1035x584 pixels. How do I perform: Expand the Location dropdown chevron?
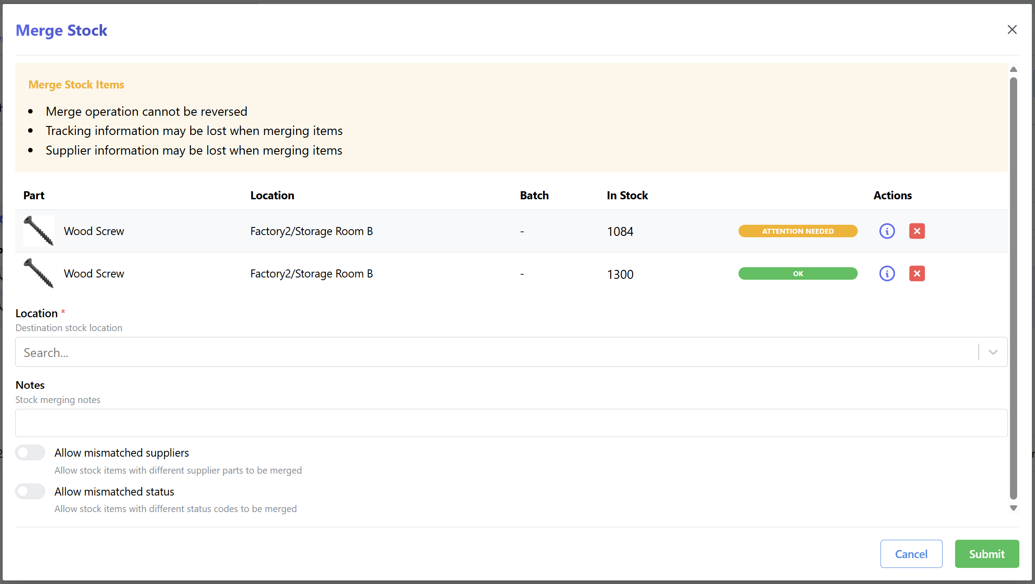(993, 352)
